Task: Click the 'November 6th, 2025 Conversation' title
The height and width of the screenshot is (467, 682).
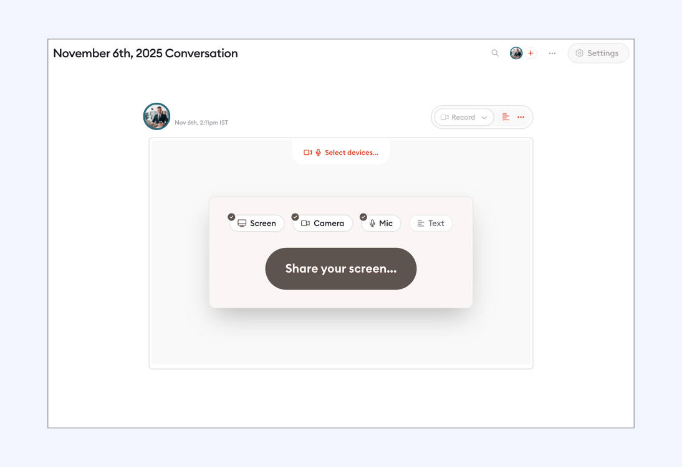Action: (145, 54)
